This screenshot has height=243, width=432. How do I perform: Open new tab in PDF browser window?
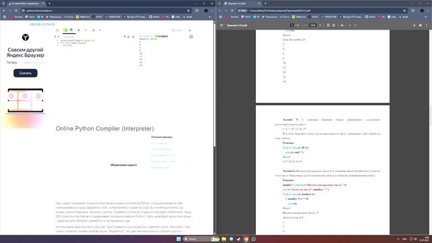(x=265, y=3)
